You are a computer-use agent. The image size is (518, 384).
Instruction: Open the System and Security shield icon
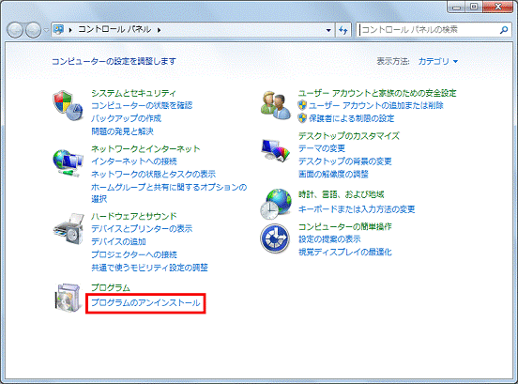tap(68, 106)
